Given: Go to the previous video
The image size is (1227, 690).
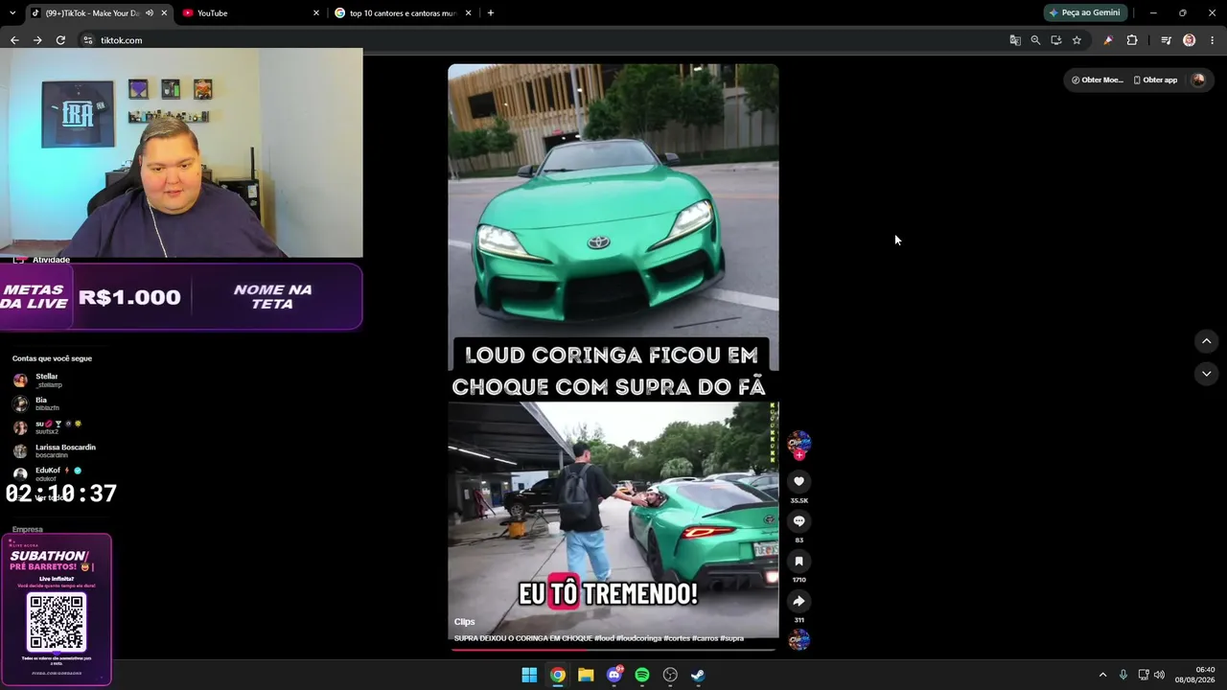Looking at the screenshot, I should (1206, 341).
